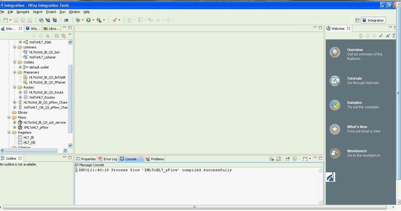Click the New wizard toolbar icon
This screenshot has width=401, height=211.
[6, 20]
